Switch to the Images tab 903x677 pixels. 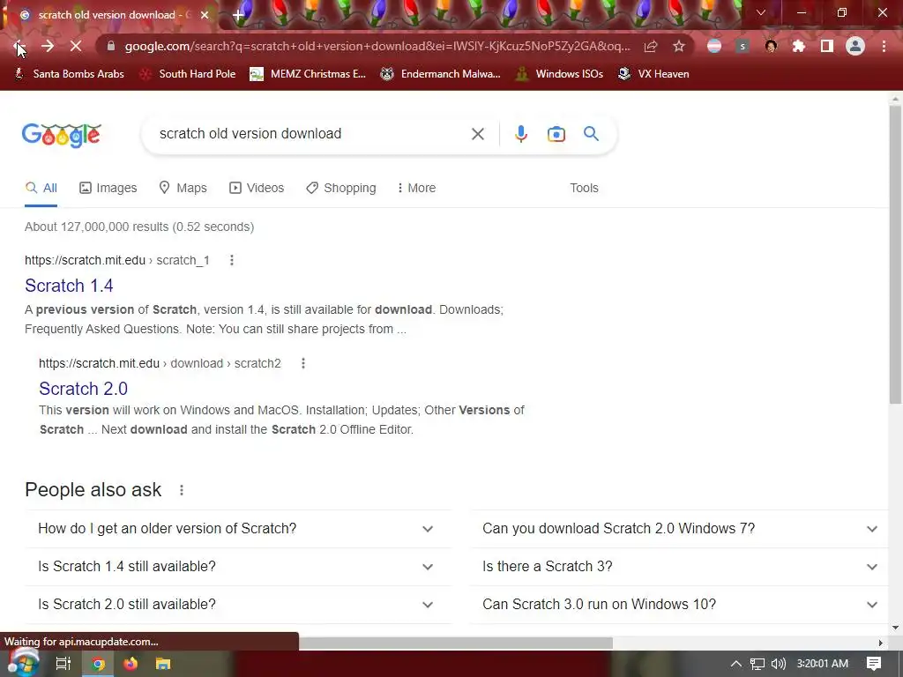(x=108, y=189)
